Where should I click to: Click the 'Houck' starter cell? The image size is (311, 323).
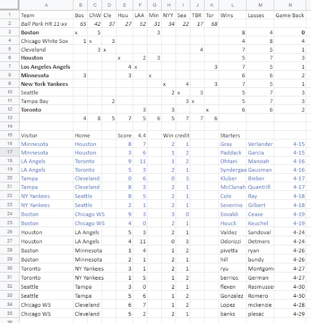coord(232,223)
